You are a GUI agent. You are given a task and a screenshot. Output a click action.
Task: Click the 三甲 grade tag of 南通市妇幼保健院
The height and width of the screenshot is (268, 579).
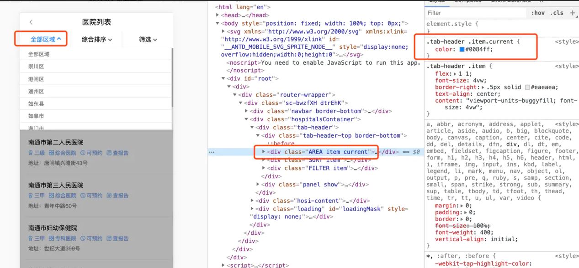coord(37,238)
